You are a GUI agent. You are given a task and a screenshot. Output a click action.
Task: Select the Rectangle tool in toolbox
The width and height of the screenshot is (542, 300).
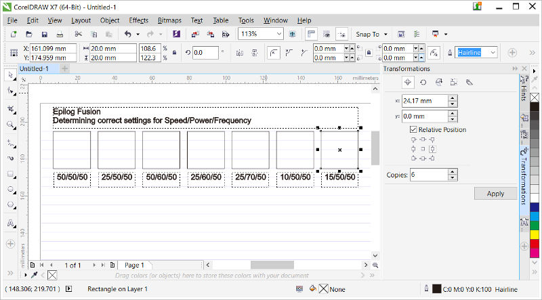pos(10,174)
